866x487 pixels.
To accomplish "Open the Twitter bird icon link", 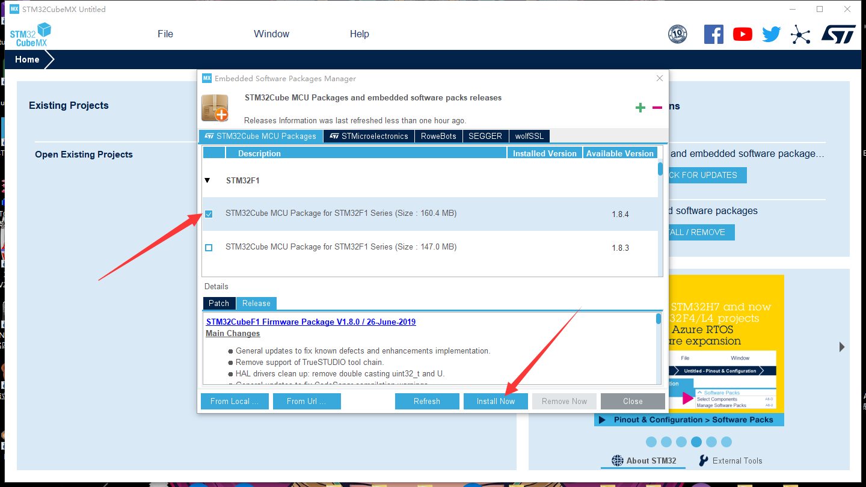I will [x=772, y=34].
